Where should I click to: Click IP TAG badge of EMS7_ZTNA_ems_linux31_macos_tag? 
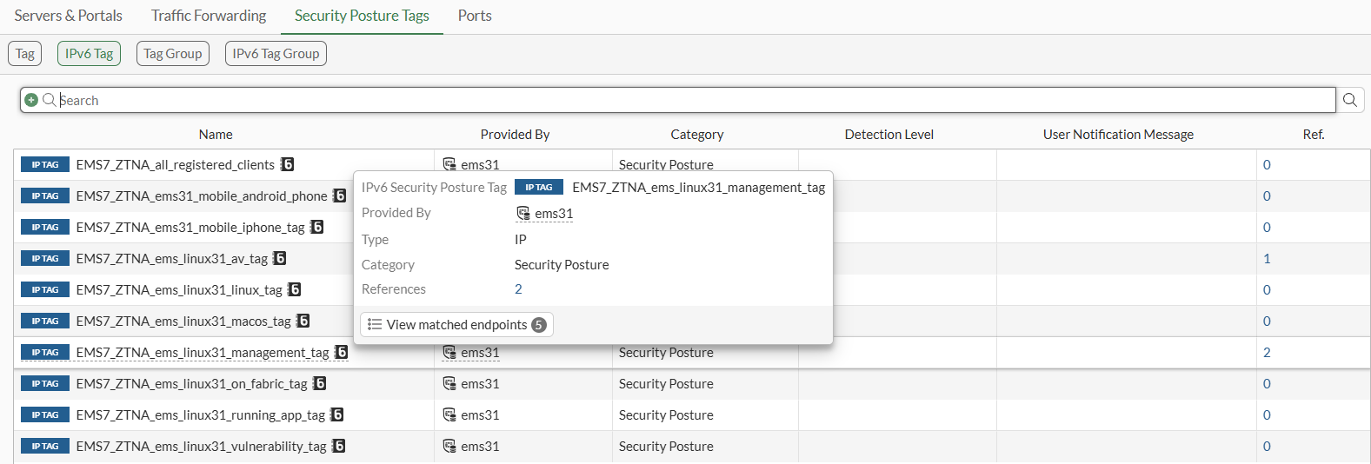coord(45,321)
